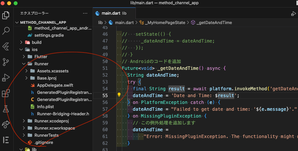Open the Explorer view in activity bar
298x151 pixels.
(x=6, y=15)
